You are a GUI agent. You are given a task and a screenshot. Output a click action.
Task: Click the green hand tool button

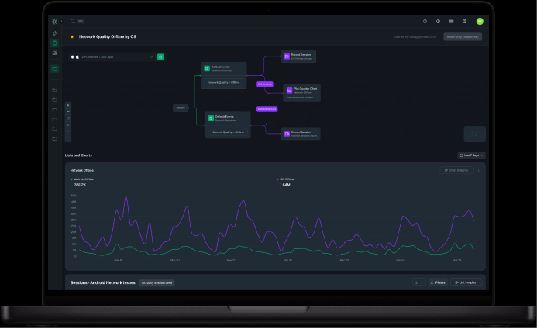click(x=160, y=56)
